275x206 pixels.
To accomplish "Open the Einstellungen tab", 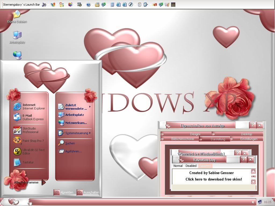I will coord(247,139).
